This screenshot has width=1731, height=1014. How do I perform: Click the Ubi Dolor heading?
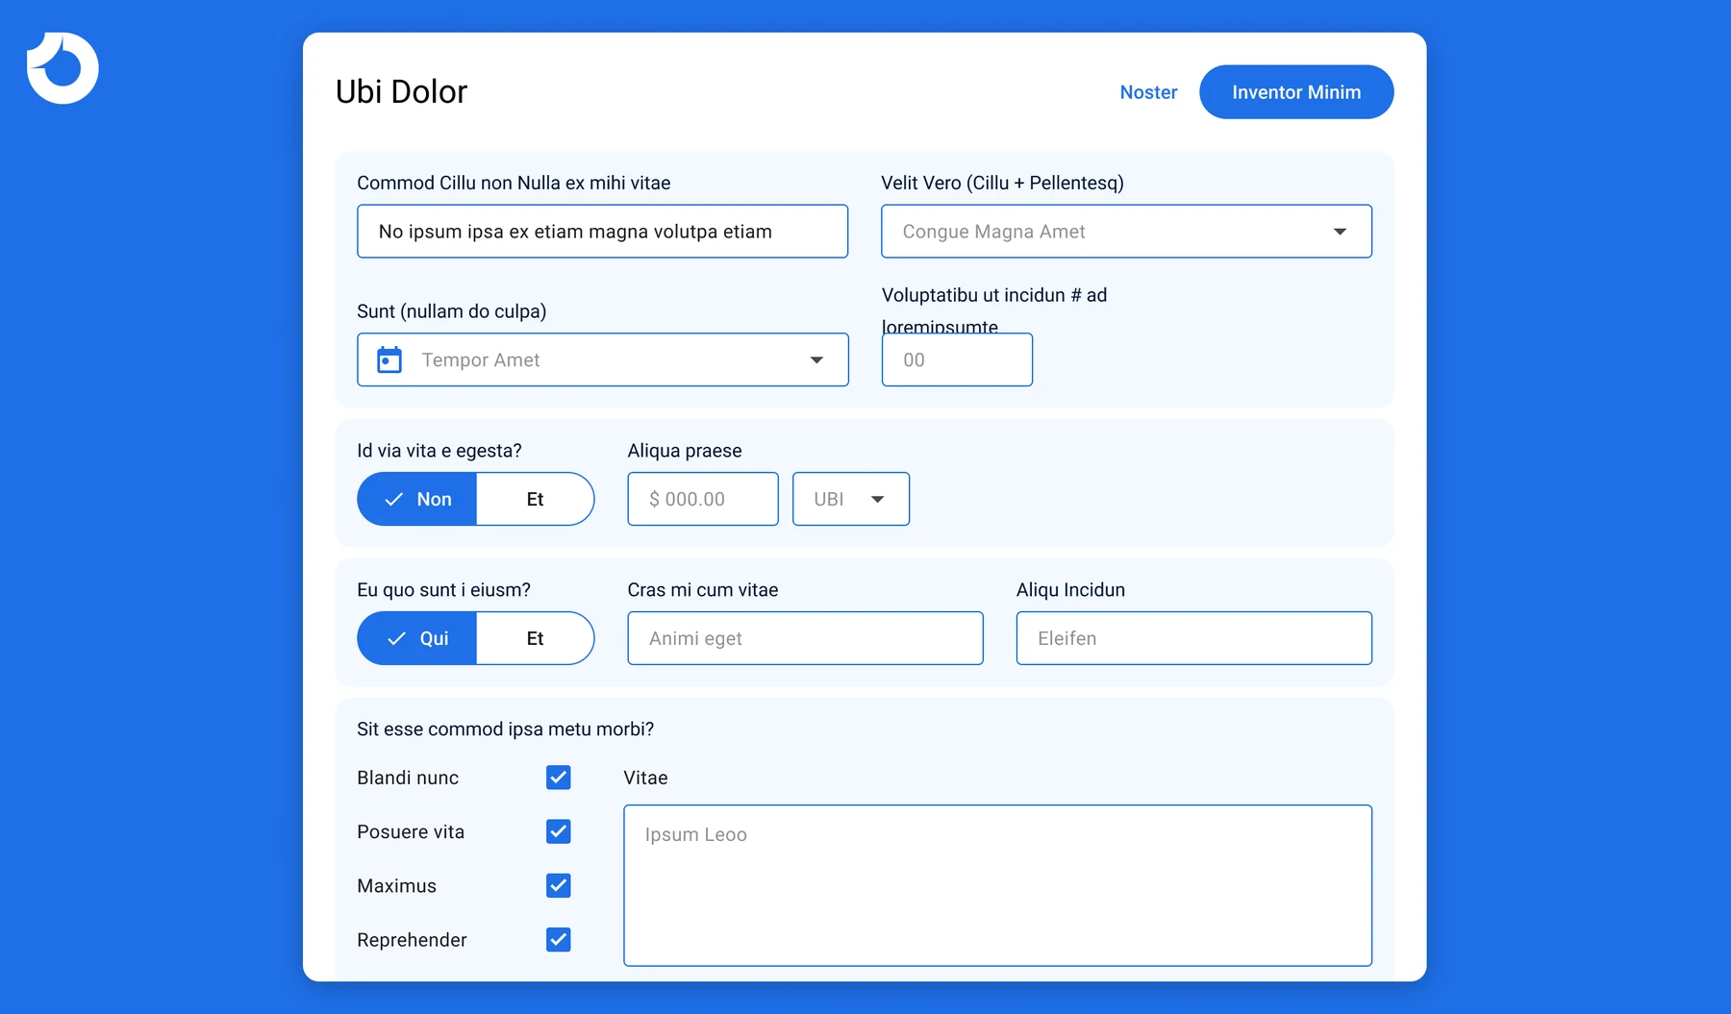[401, 91]
